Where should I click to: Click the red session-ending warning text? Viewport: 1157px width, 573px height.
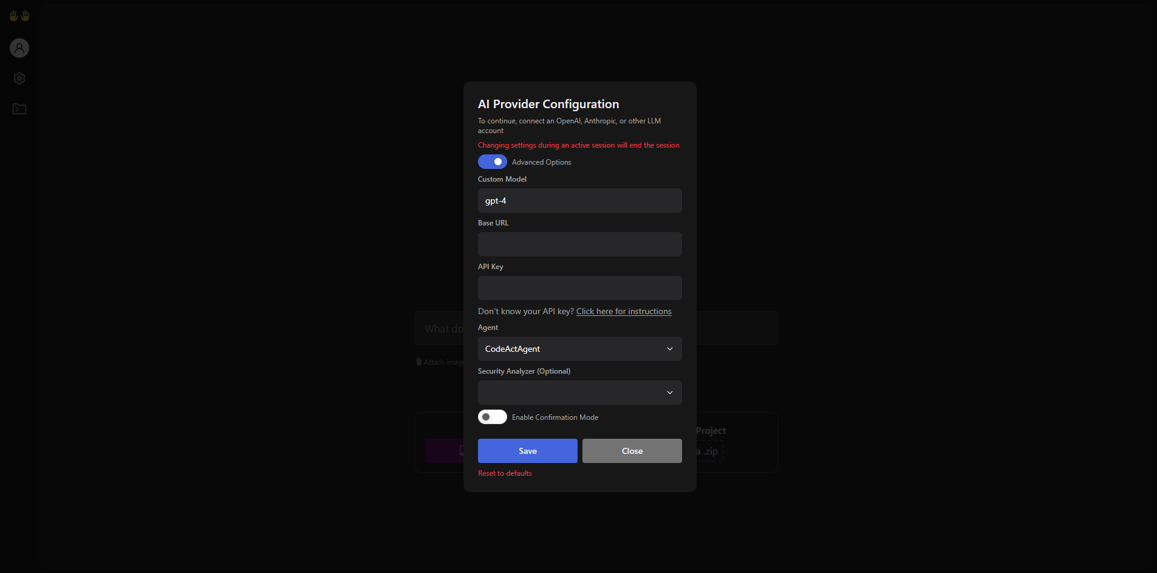[x=579, y=145]
